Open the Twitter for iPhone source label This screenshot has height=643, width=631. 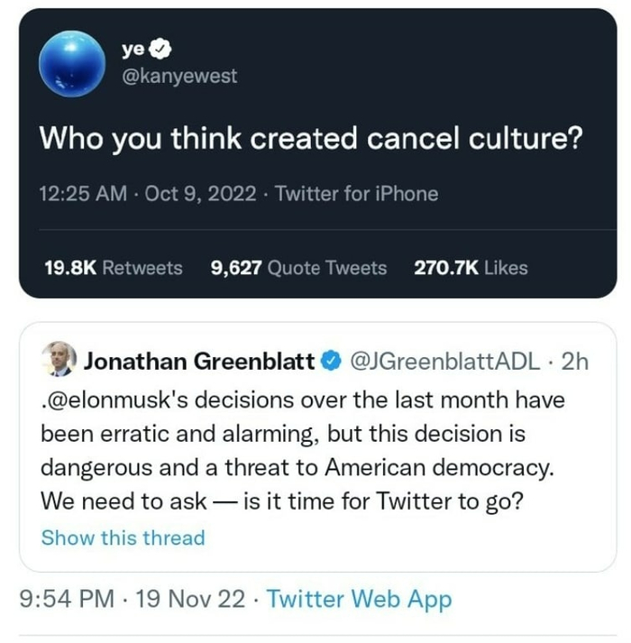coord(356,194)
